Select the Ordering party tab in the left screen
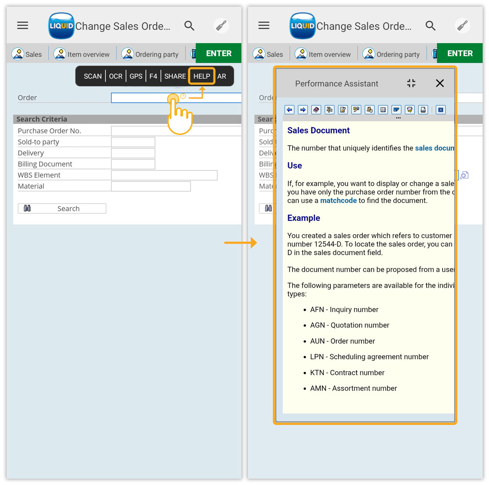Viewport: 489px width, 485px height. tap(150, 54)
